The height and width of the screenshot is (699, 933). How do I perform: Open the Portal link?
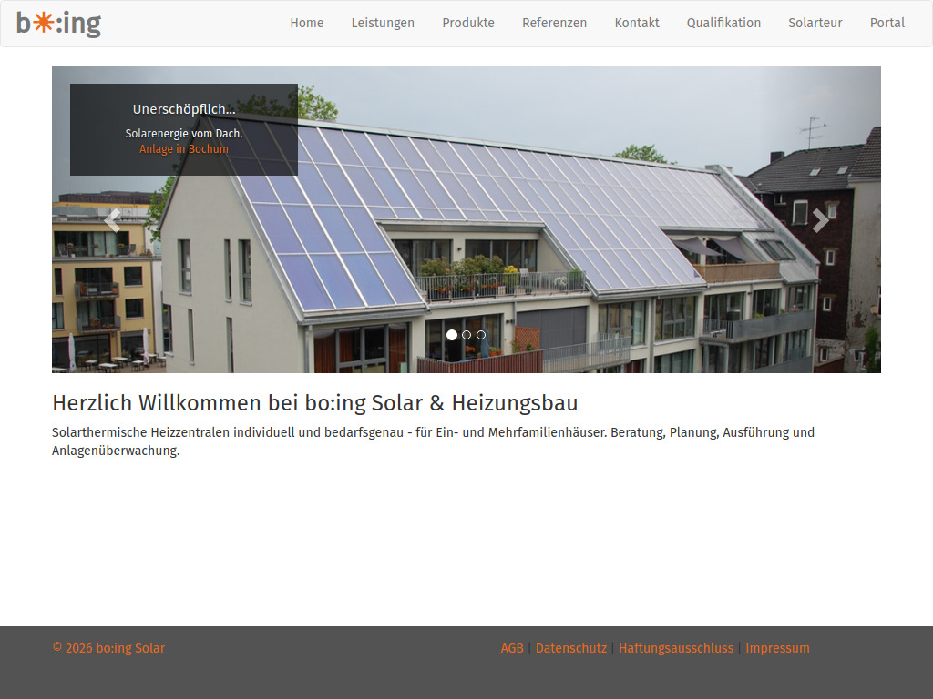point(887,23)
